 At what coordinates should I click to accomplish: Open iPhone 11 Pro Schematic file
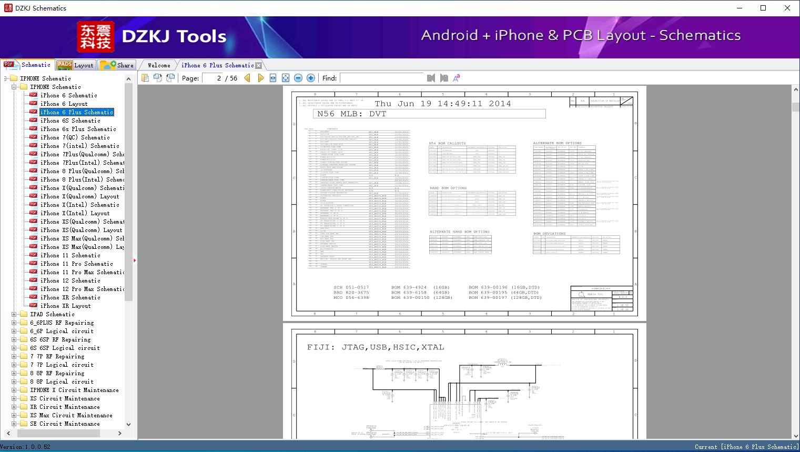76,264
